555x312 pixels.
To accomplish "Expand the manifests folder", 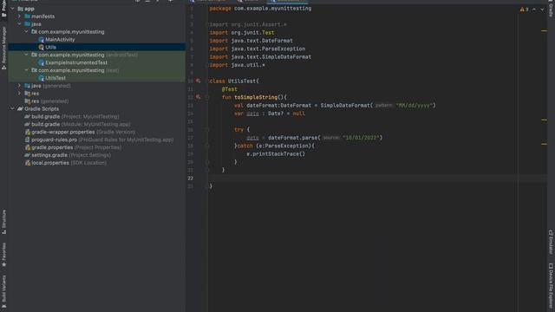I will (x=20, y=16).
